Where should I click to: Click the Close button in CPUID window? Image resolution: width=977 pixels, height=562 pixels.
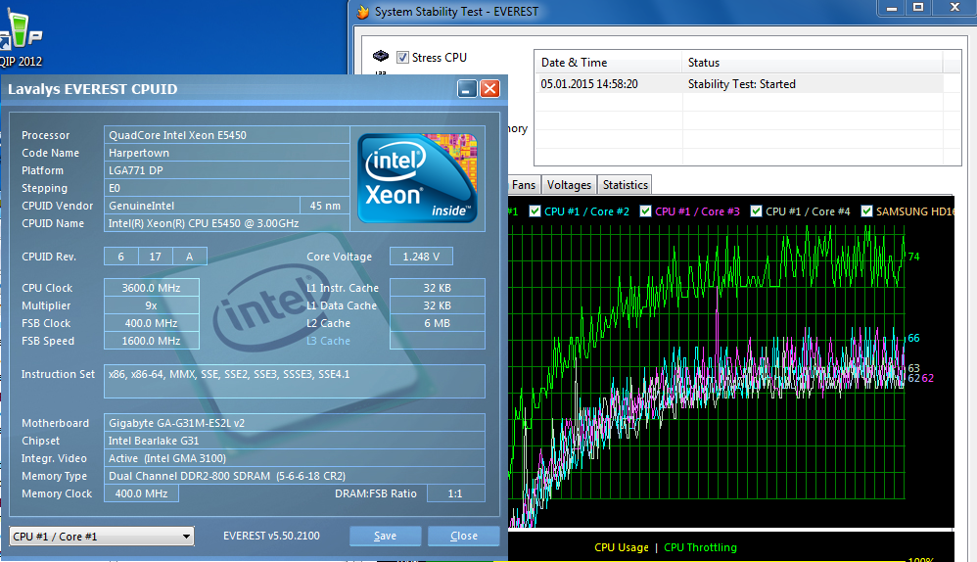coord(464,536)
